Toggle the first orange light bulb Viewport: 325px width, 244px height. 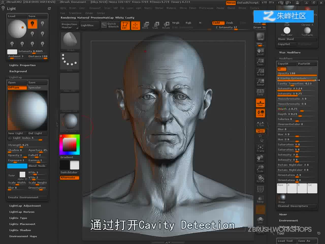(x=32, y=24)
